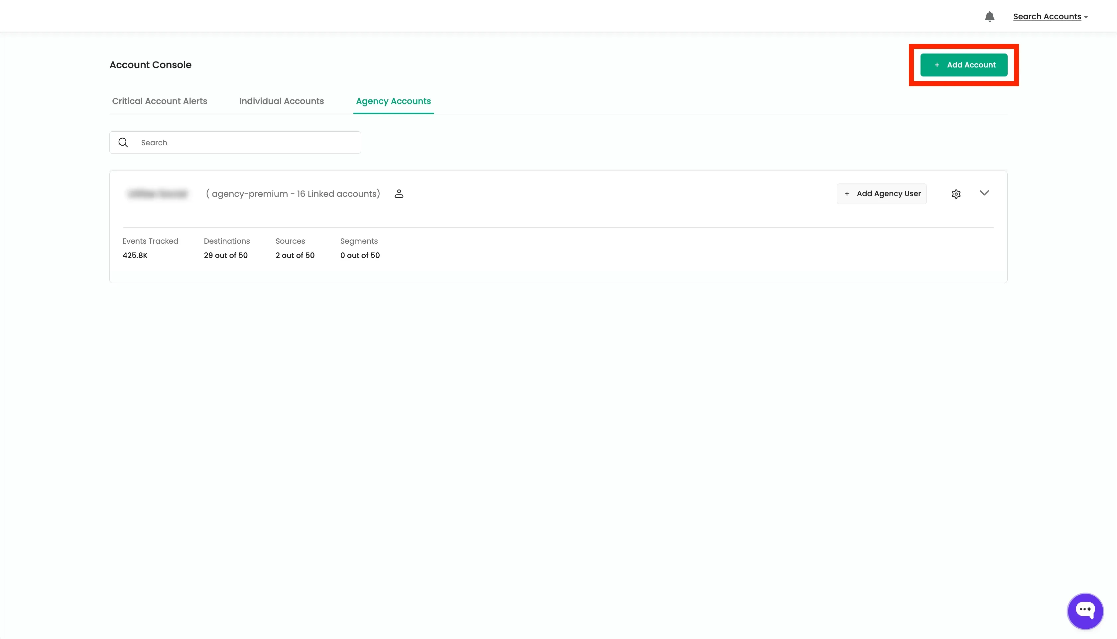The image size is (1117, 639).
Task: Click '2 out of 50' sources value
Action: 295,255
